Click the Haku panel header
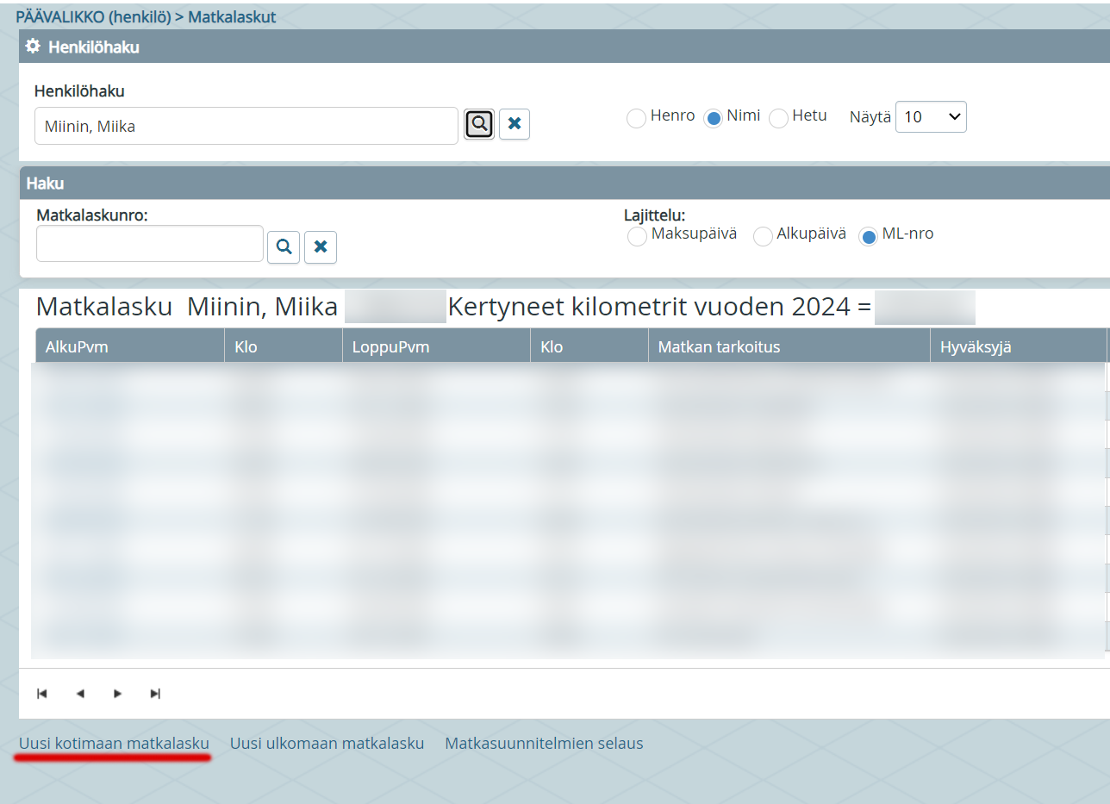Viewport: 1110px width, 804px height. point(564,183)
